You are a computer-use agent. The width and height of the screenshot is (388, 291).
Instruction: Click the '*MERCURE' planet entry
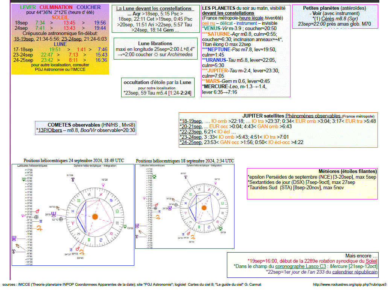coord(215,86)
